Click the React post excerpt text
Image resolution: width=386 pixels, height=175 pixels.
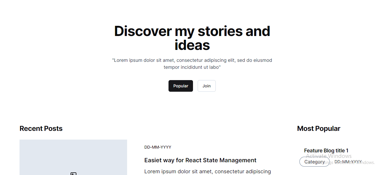[x=208, y=172]
